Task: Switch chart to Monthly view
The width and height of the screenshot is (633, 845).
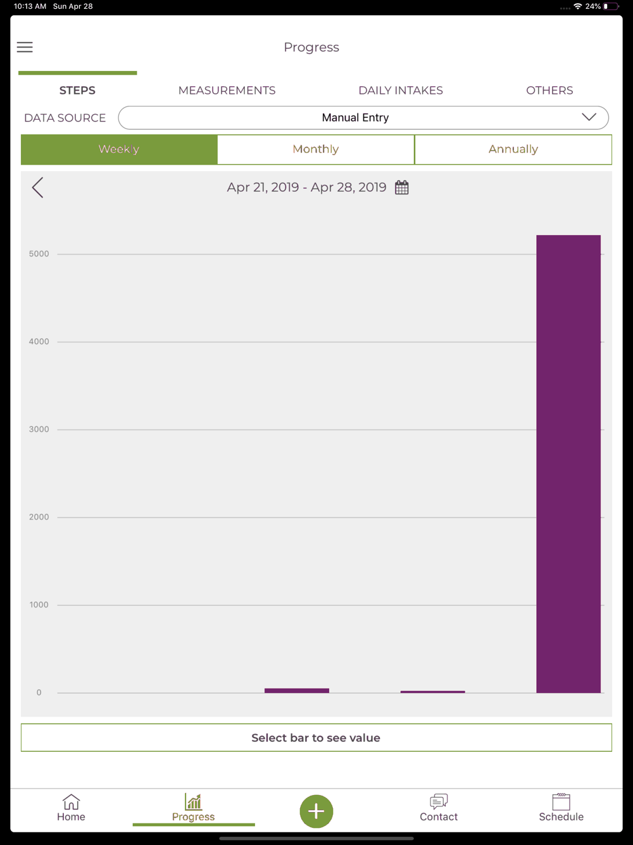Action: click(316, 149)
